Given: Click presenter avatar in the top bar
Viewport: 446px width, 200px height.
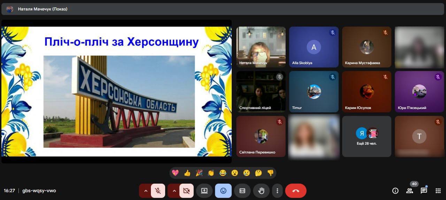Looking at the screenshot, I should [x=10, y=9].
